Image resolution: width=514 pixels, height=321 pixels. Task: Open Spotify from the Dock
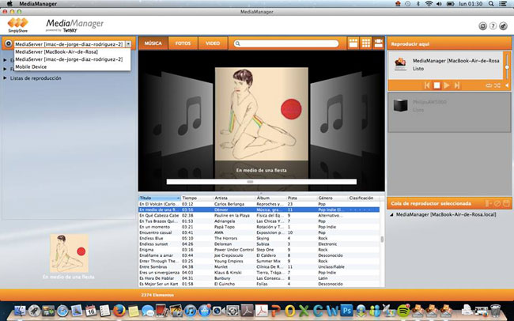[403, 310]
